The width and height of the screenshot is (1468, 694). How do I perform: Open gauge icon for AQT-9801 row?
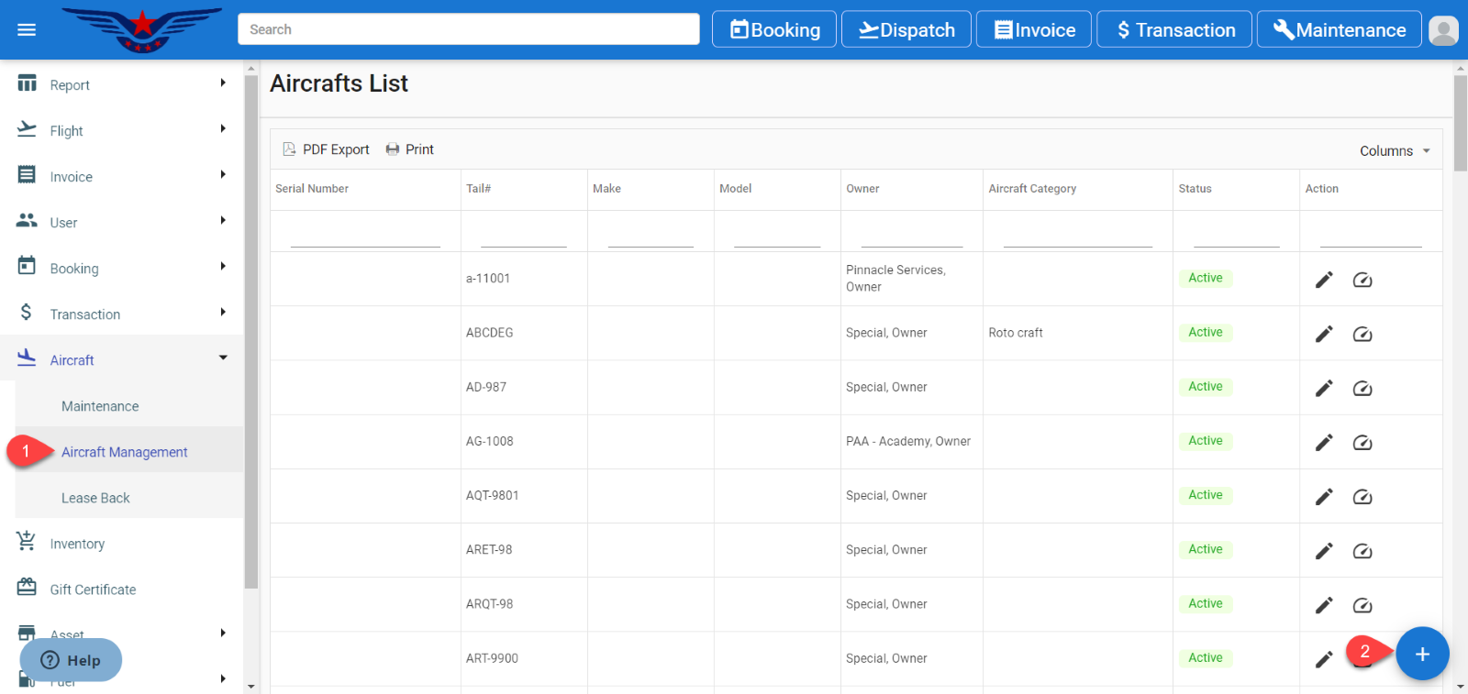tap(1362, 497)
